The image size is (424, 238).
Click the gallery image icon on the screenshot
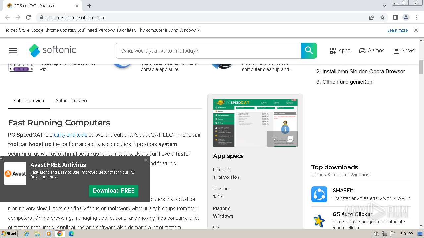click(290, 139)
